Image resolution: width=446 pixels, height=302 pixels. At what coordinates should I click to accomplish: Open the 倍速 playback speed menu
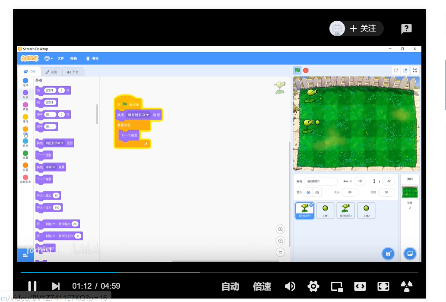tap(262, 286)
